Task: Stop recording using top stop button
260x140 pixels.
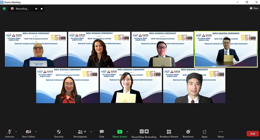Action: 41,9
